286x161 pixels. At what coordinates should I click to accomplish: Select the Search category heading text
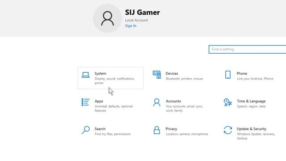tap(100, 129)
